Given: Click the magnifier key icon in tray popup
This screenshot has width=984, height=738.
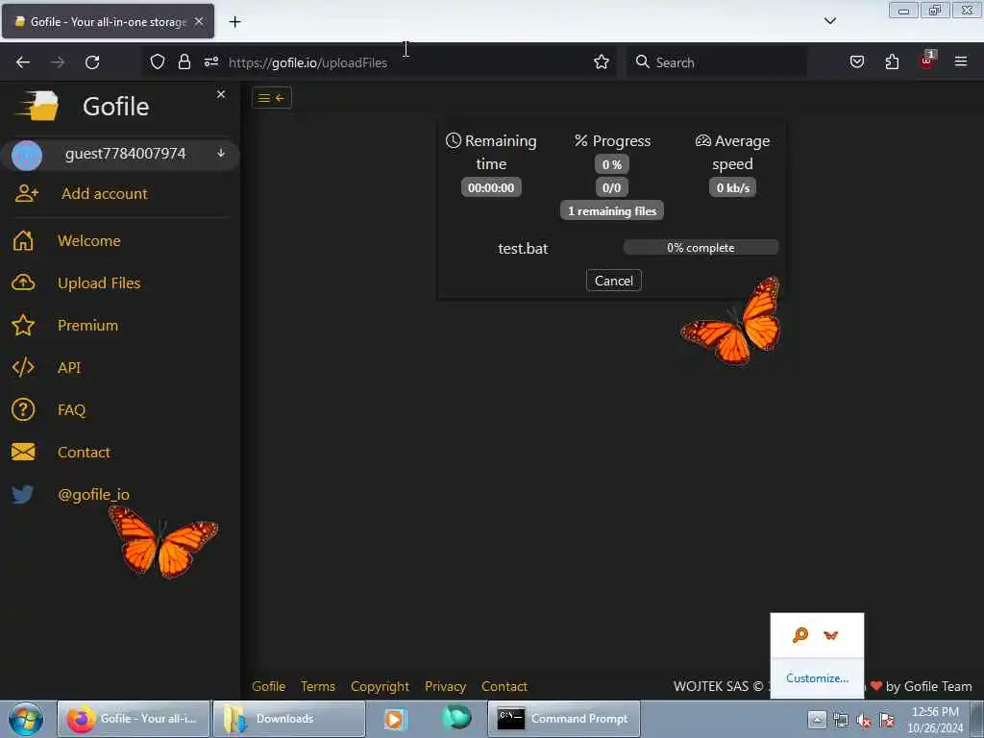Looking at the screenshot, I should (x=800, y=635).
